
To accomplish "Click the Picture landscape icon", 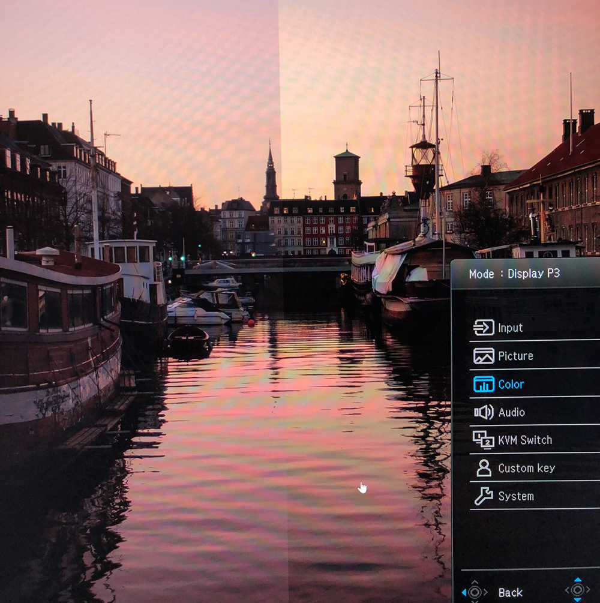I will 484,356.
